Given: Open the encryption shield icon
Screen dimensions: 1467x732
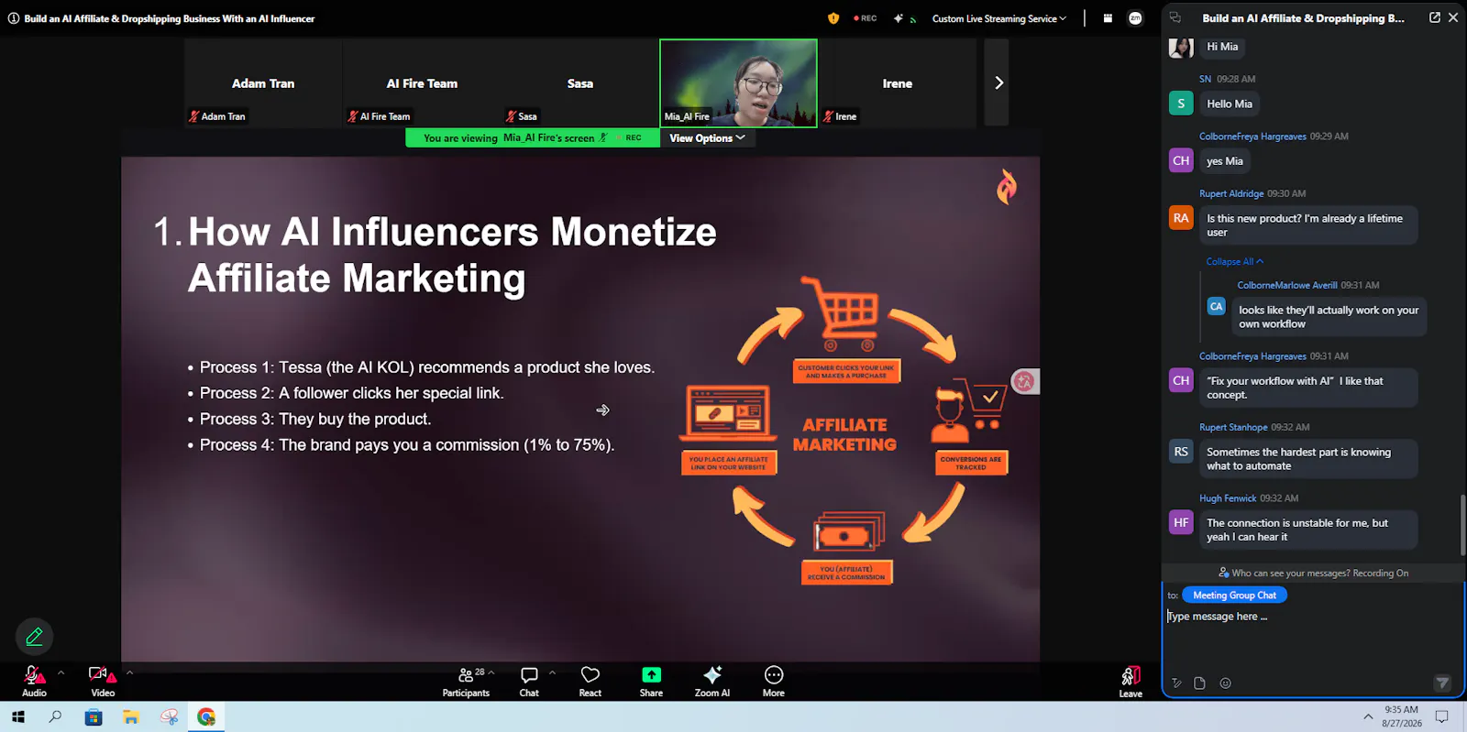Looking at the screenshot, I should pyautogui.click(x=833, y=18).
